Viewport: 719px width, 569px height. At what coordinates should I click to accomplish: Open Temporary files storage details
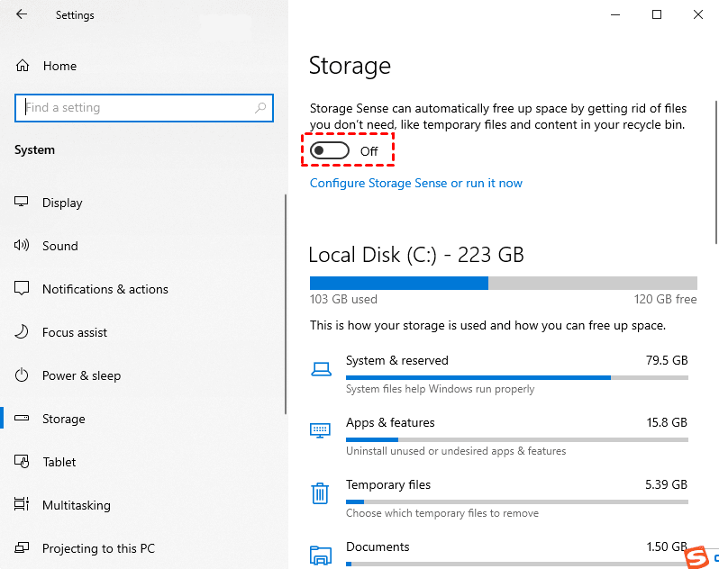[388, 485]
